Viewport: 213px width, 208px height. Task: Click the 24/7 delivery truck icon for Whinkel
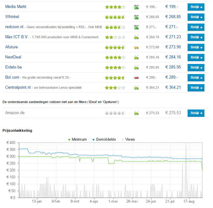(136, 17)
